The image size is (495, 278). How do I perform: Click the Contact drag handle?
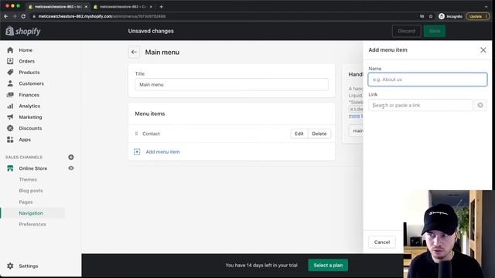tap(136, 134)
